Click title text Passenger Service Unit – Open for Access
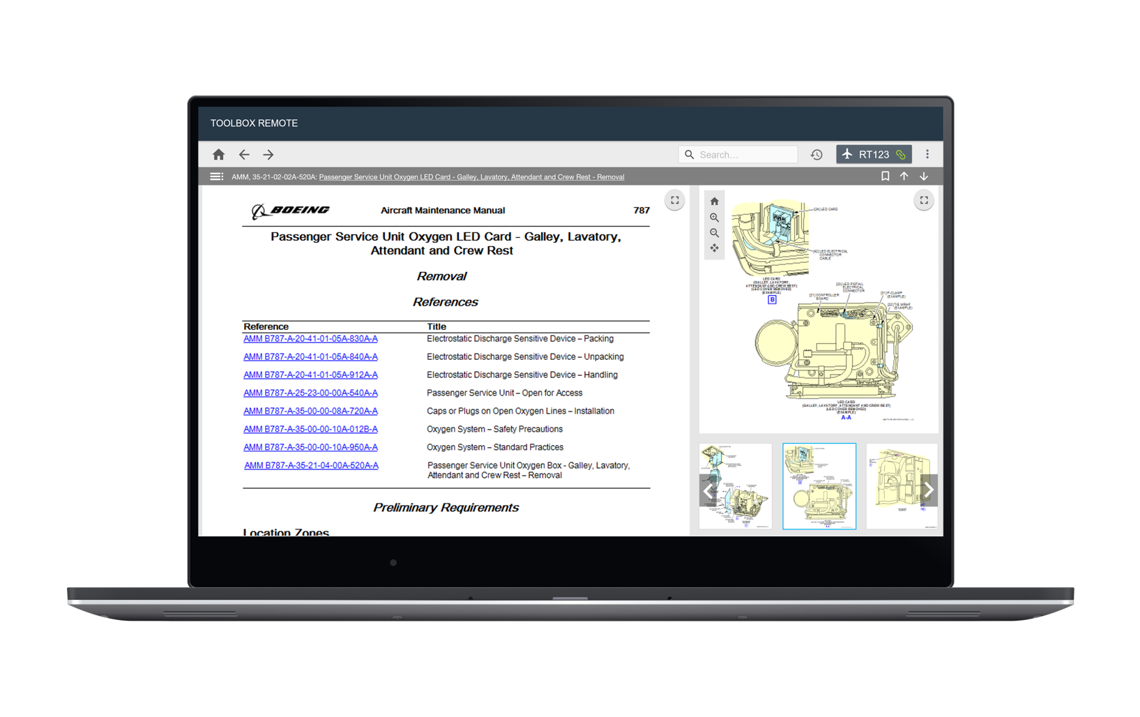Viewport: 1140px width, 717px height. tap(504, 393)
